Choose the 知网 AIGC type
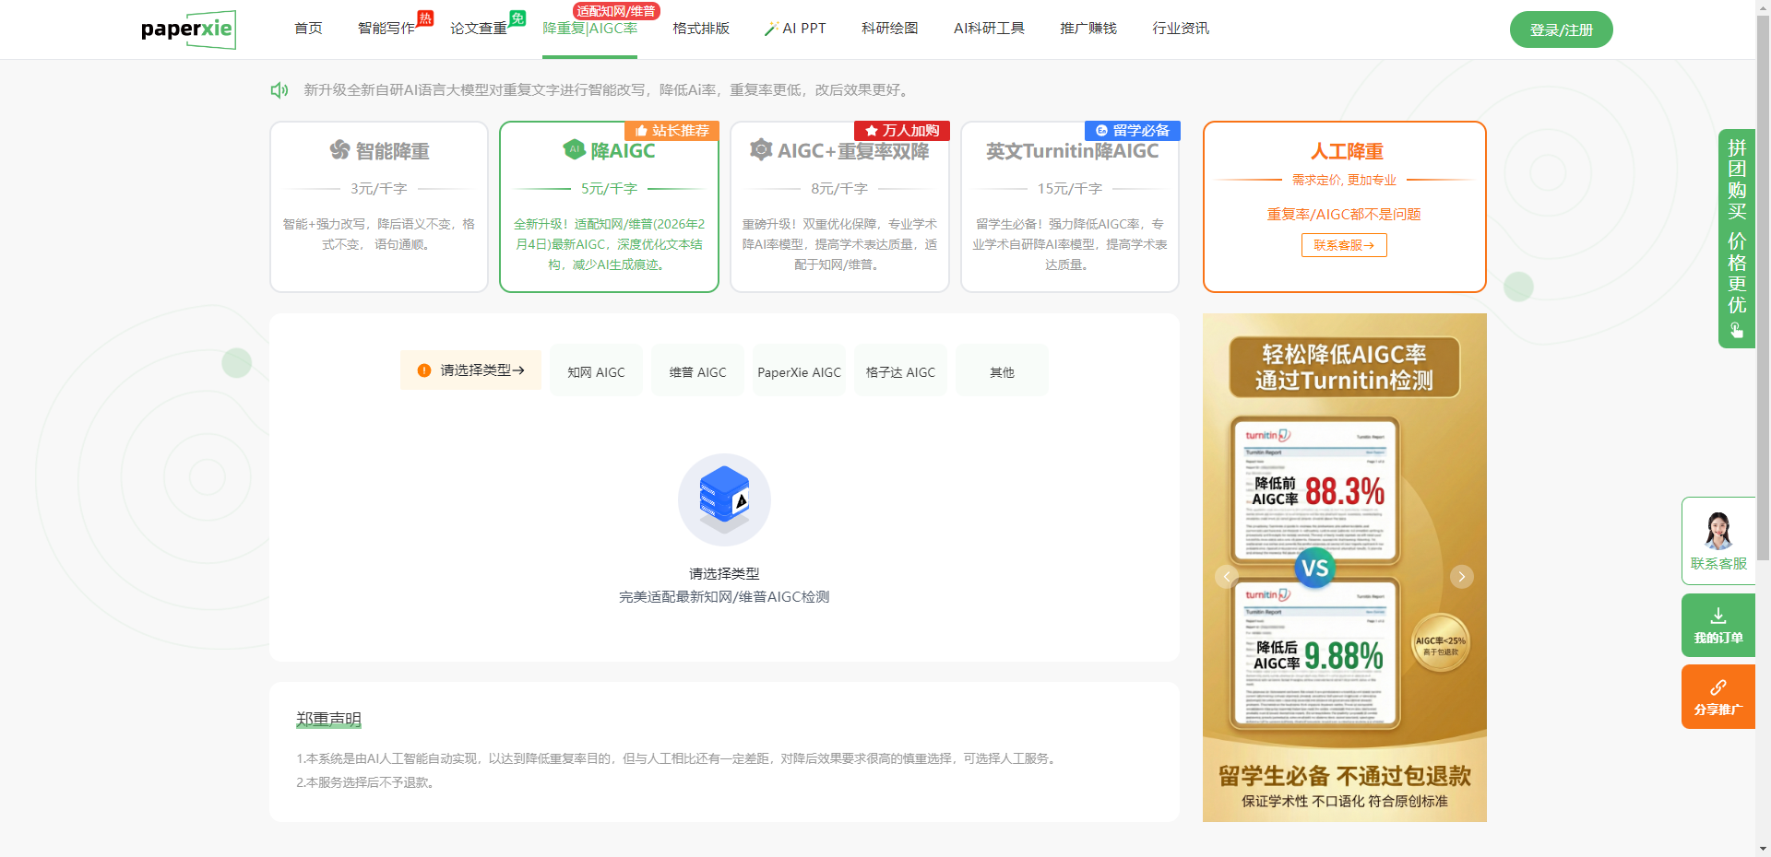The height and width of the screenshot is (857, 1771). pos(596,371)
